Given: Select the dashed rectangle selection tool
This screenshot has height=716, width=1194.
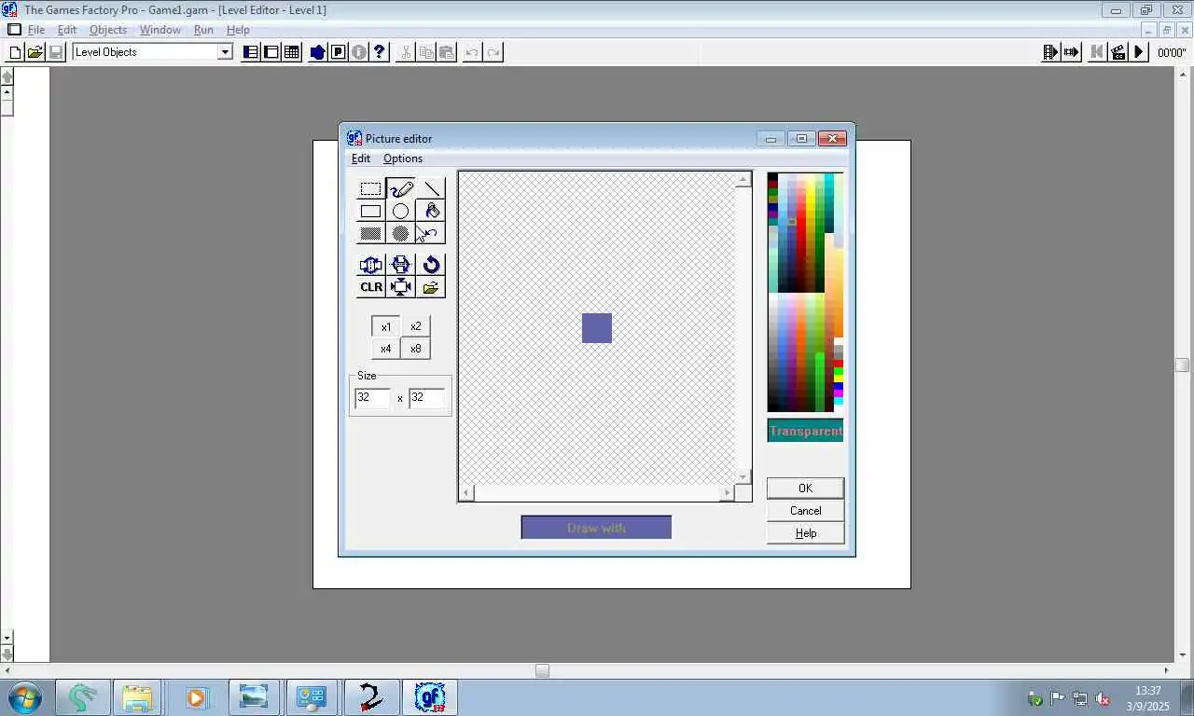Looking at the screenshot, I should [370, 189].
